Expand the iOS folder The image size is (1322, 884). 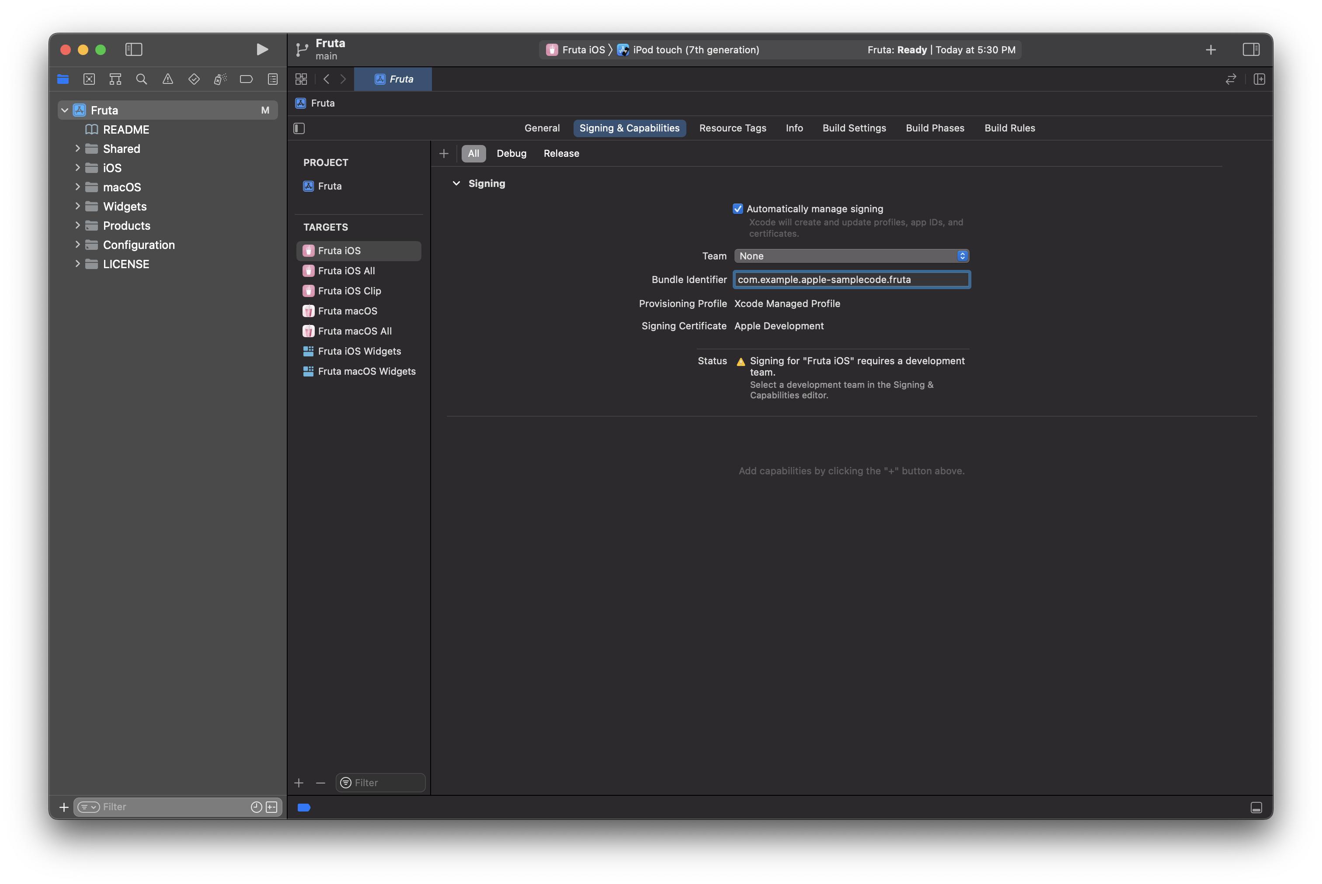click(77, 167)
